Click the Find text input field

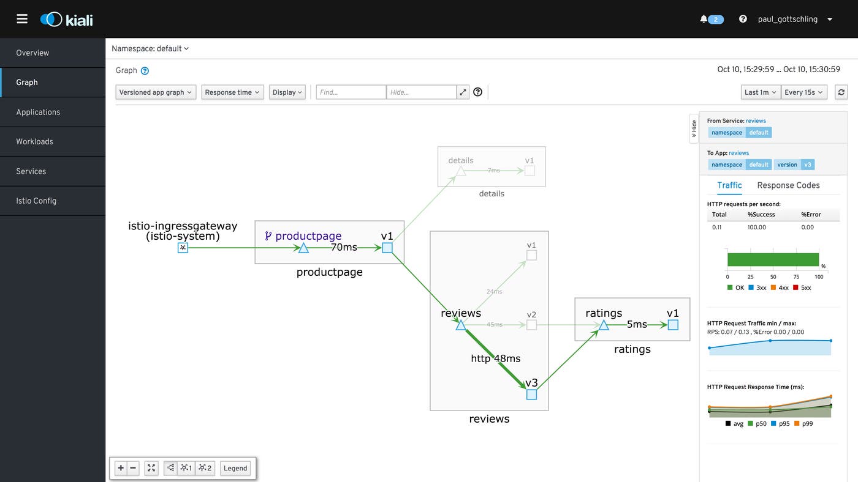click(x=351, y=92)
